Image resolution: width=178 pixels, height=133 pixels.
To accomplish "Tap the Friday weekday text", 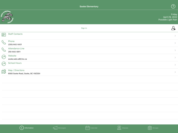I will [x=174, y=14].
